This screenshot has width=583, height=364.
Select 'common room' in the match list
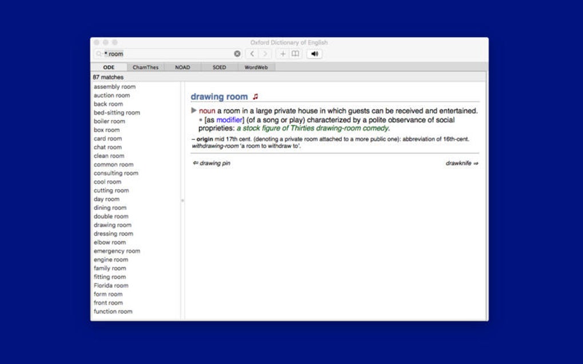(x=113, y=164)
